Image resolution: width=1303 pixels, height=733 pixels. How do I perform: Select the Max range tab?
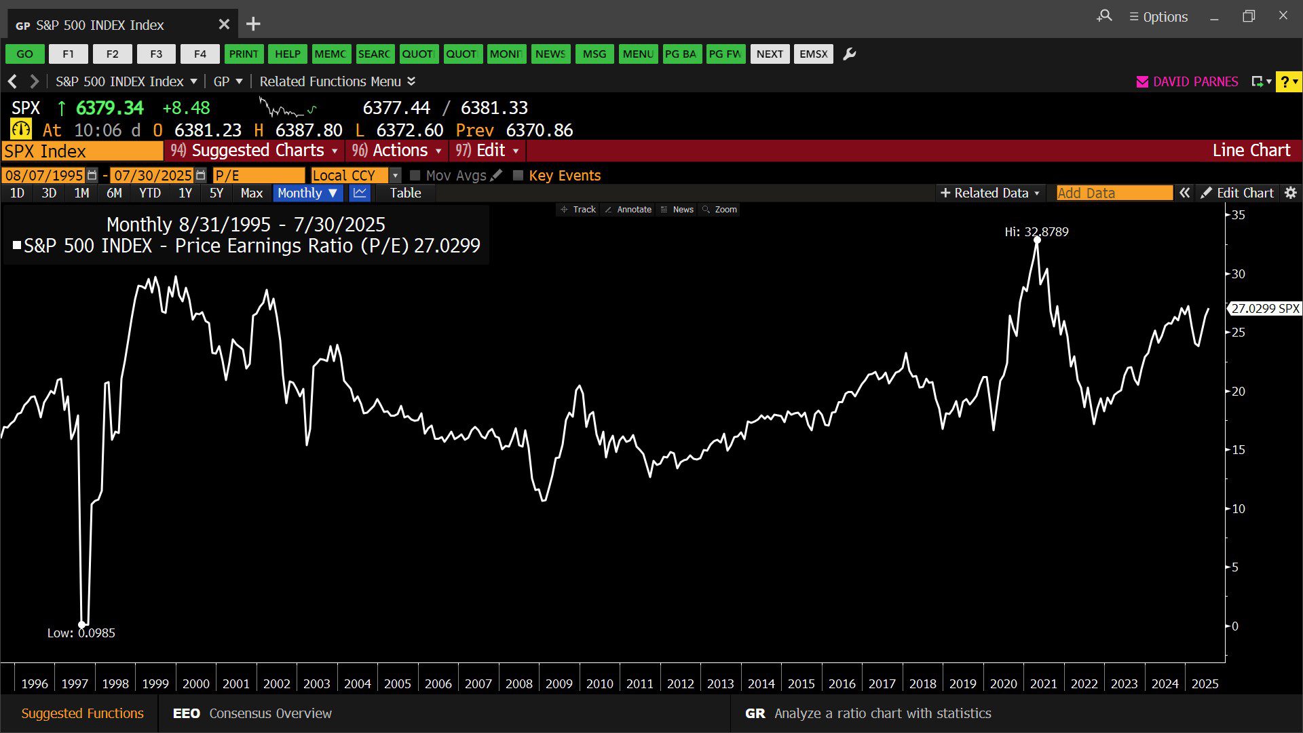point(251,193)
